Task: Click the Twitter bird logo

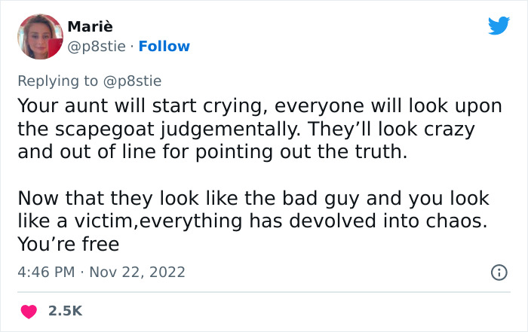Action: pyautogui.click(x=499, y=26)
